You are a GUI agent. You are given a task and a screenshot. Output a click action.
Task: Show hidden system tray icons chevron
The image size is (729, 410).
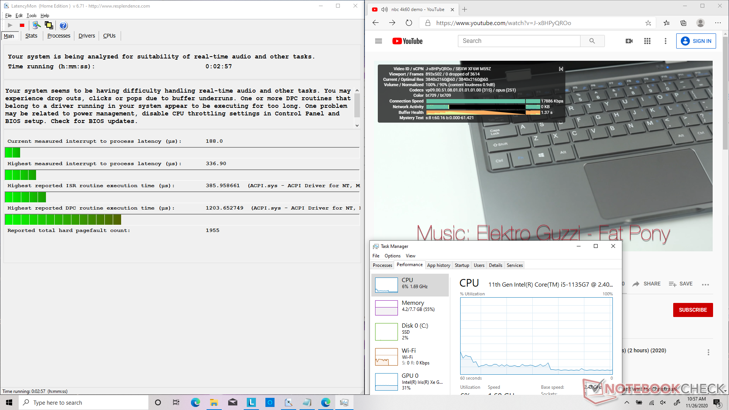tap(626, 402)
